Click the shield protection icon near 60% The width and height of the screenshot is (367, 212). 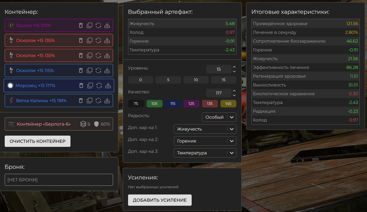[96, 124]
